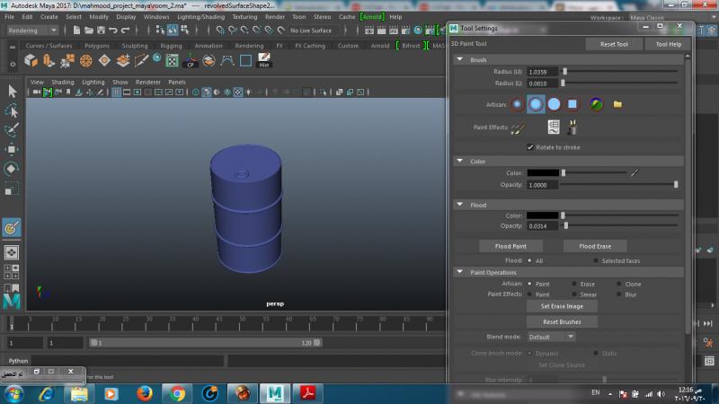Collapse the Paint Operations section
Image resolution: width=719 pixels, height=404 pixels.
pyautogui.click(x=460, y=272)
